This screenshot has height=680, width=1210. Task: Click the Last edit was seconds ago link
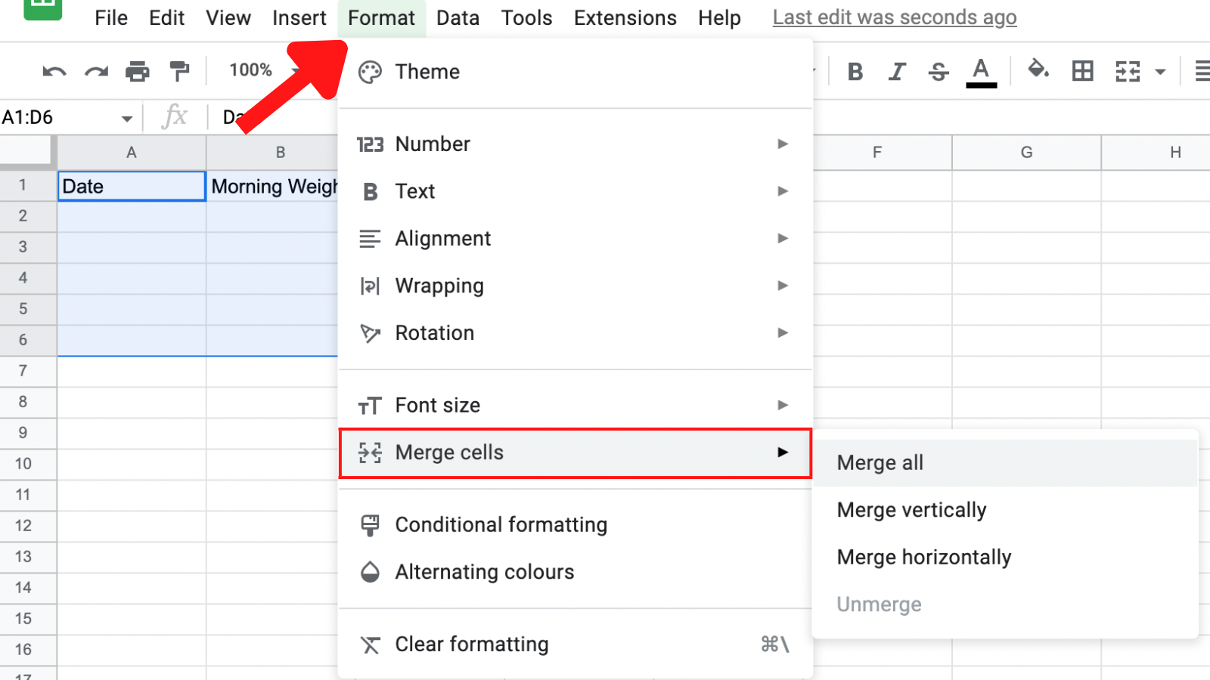[894, 17]
